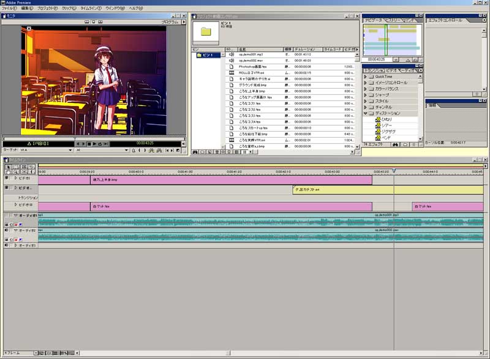
Task: Collapse the ディストーション folder
Action: coord(365,113)
